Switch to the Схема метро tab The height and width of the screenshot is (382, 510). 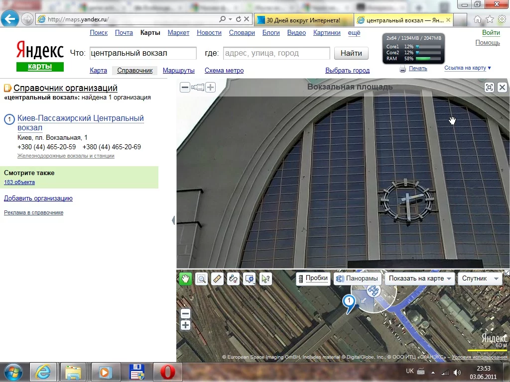tap(224, 71)
